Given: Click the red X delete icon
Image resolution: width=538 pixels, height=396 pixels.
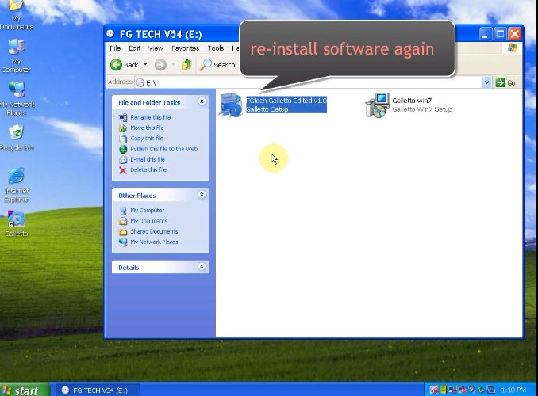Looking at the screenshot, I should click(123, 170).
